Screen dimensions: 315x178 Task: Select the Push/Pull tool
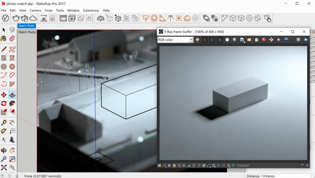click(x=12, y=95)
